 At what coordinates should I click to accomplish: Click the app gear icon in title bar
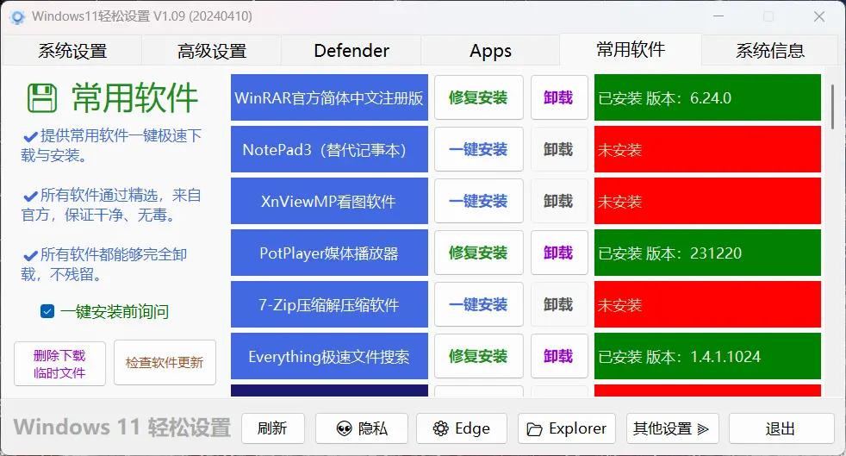tap(17, 17)
